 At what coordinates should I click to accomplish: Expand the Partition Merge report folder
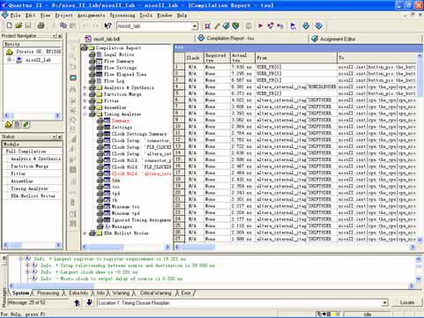[x=85, y=94]
